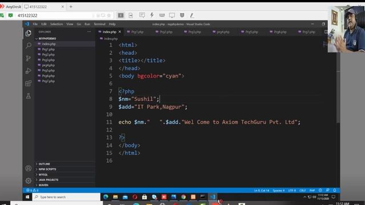Open the Edit menu

[x=44, y=24]
